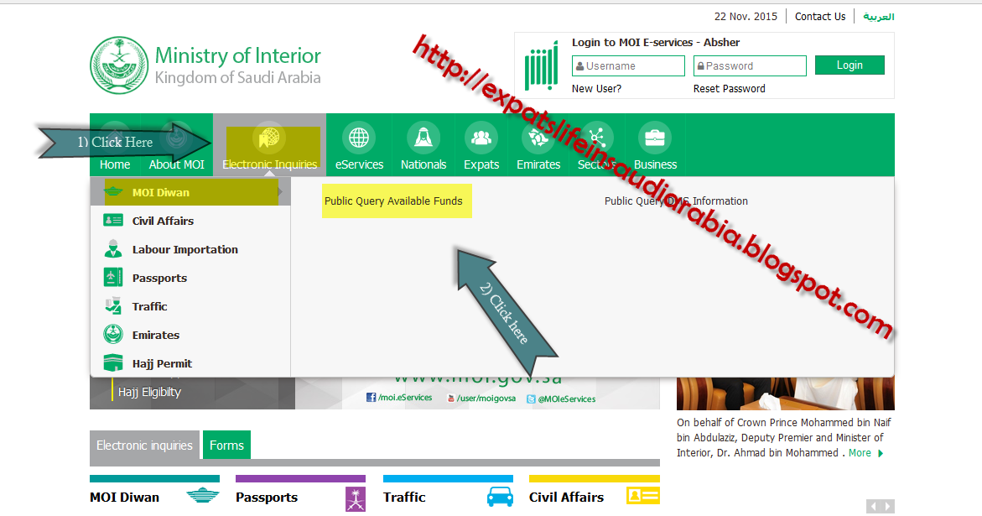Open the Expats group icon

[481, 137]
